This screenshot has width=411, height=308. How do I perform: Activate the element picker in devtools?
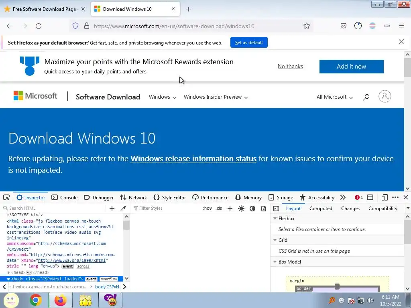point(6,197)
